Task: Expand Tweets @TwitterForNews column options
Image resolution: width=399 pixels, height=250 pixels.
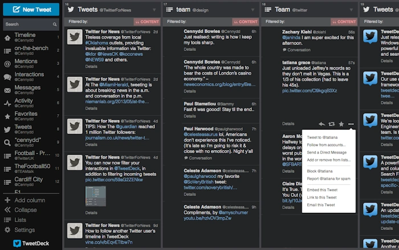Action: coord(154,10)
